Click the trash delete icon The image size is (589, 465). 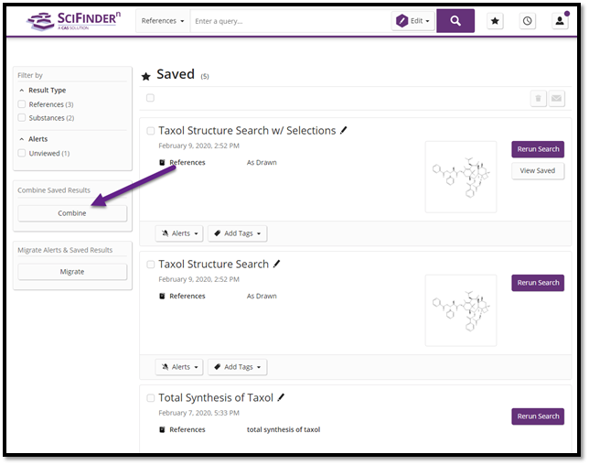(x=538, y=99)
